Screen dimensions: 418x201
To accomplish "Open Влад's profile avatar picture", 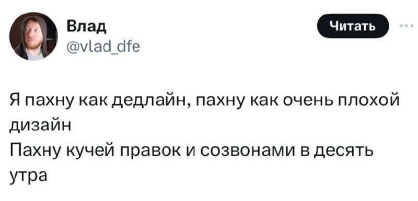I will tap(33, 36).
